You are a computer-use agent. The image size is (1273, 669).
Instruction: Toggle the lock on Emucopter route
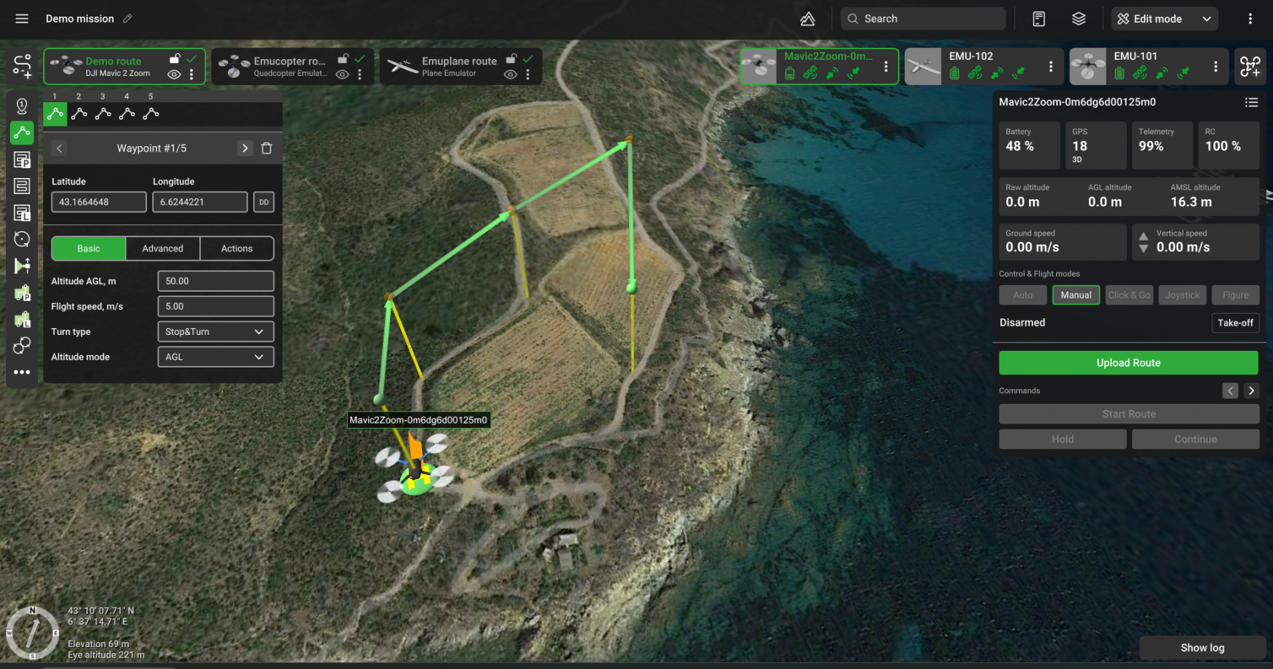[343, 59]
